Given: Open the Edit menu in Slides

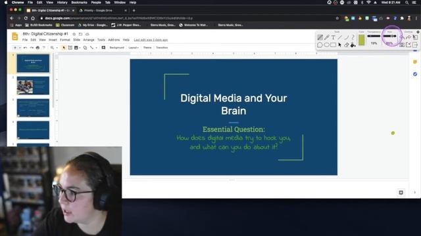Looking at the screenshot, I should (x=33, y=40).
